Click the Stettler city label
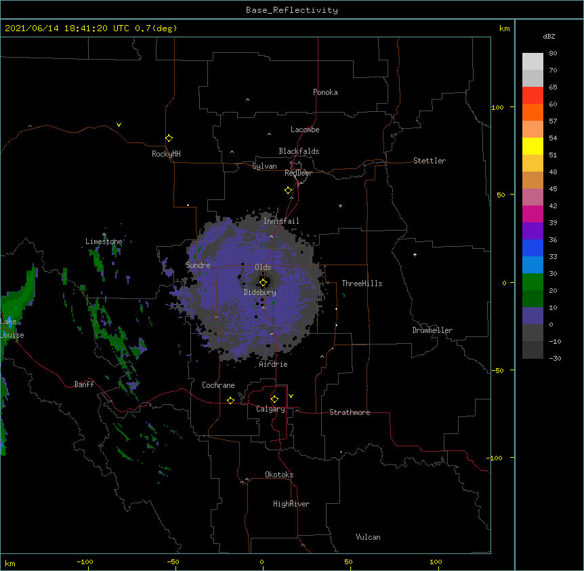The image size is (584, 571). 430,161
